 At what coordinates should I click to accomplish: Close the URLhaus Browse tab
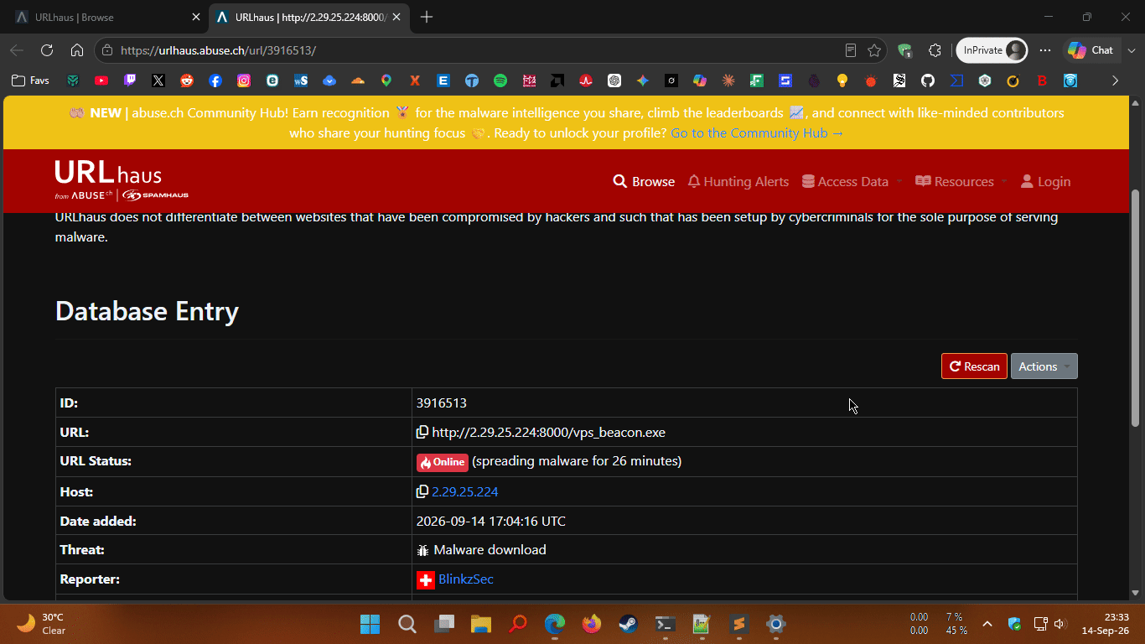click(196, 17)
